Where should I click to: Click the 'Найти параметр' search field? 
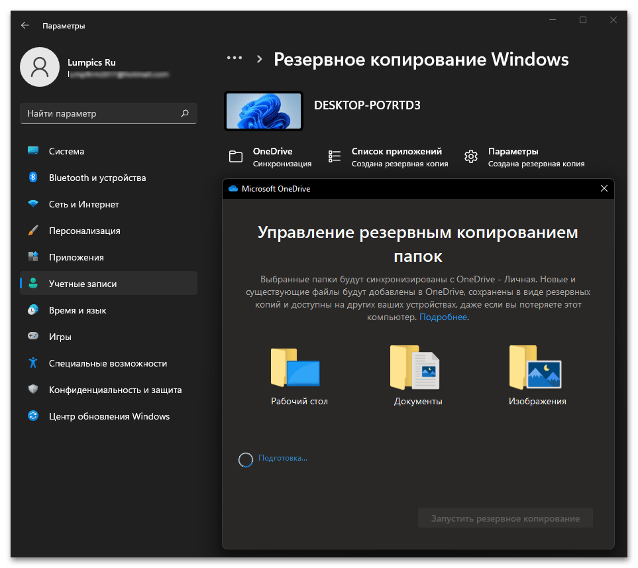(x=99, y=113)
